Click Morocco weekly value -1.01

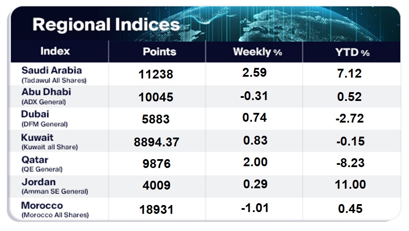(255, 208)
